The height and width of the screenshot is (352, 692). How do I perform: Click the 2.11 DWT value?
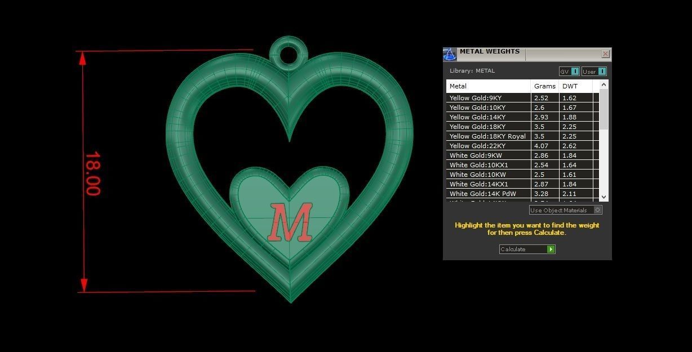tap(569, 194)
